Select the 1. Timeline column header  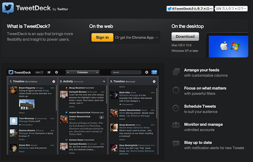[32, 81]
